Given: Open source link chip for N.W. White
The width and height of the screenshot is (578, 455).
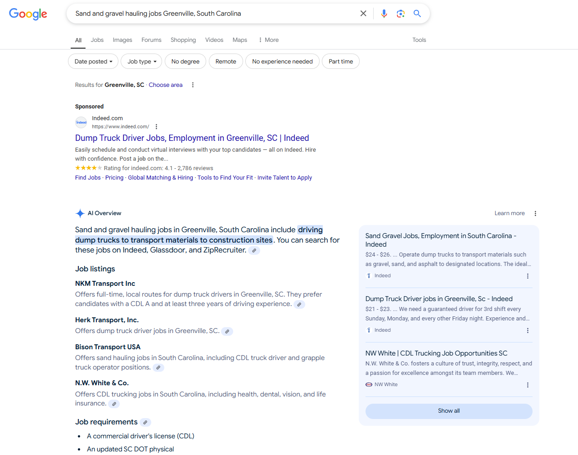Looking at the screenshot, I should point(114,404).
